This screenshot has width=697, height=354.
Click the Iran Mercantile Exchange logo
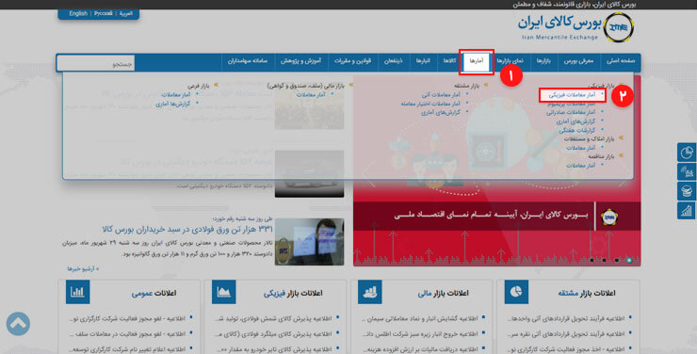coord(575,27)
